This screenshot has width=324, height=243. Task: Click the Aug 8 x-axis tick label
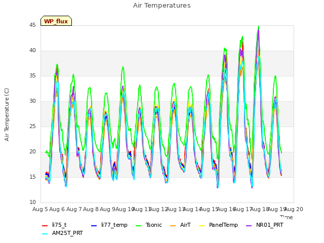(91, 209)
